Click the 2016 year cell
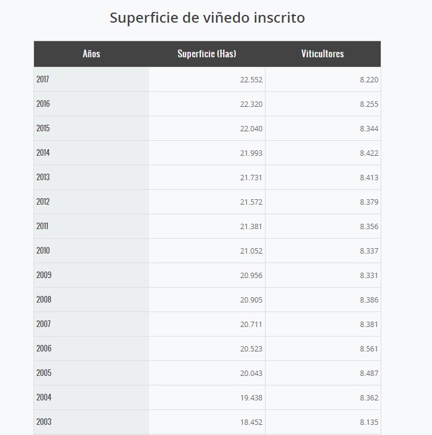This screenshot has width=432, height=435. click(x=43, y=104)
